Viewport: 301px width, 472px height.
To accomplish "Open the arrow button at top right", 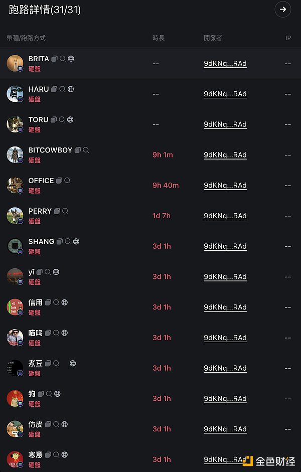I will tap(282, 9).
